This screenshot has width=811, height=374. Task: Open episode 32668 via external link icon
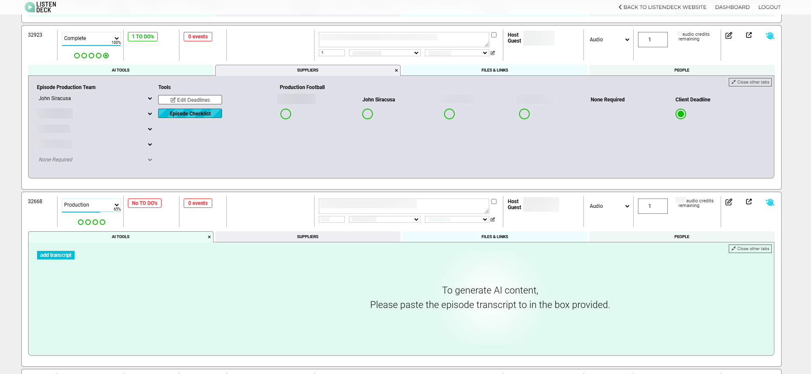749,202
